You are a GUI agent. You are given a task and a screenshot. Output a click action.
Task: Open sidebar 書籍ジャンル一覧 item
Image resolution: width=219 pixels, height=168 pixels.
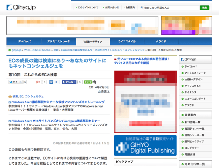[x=195, y=129]
